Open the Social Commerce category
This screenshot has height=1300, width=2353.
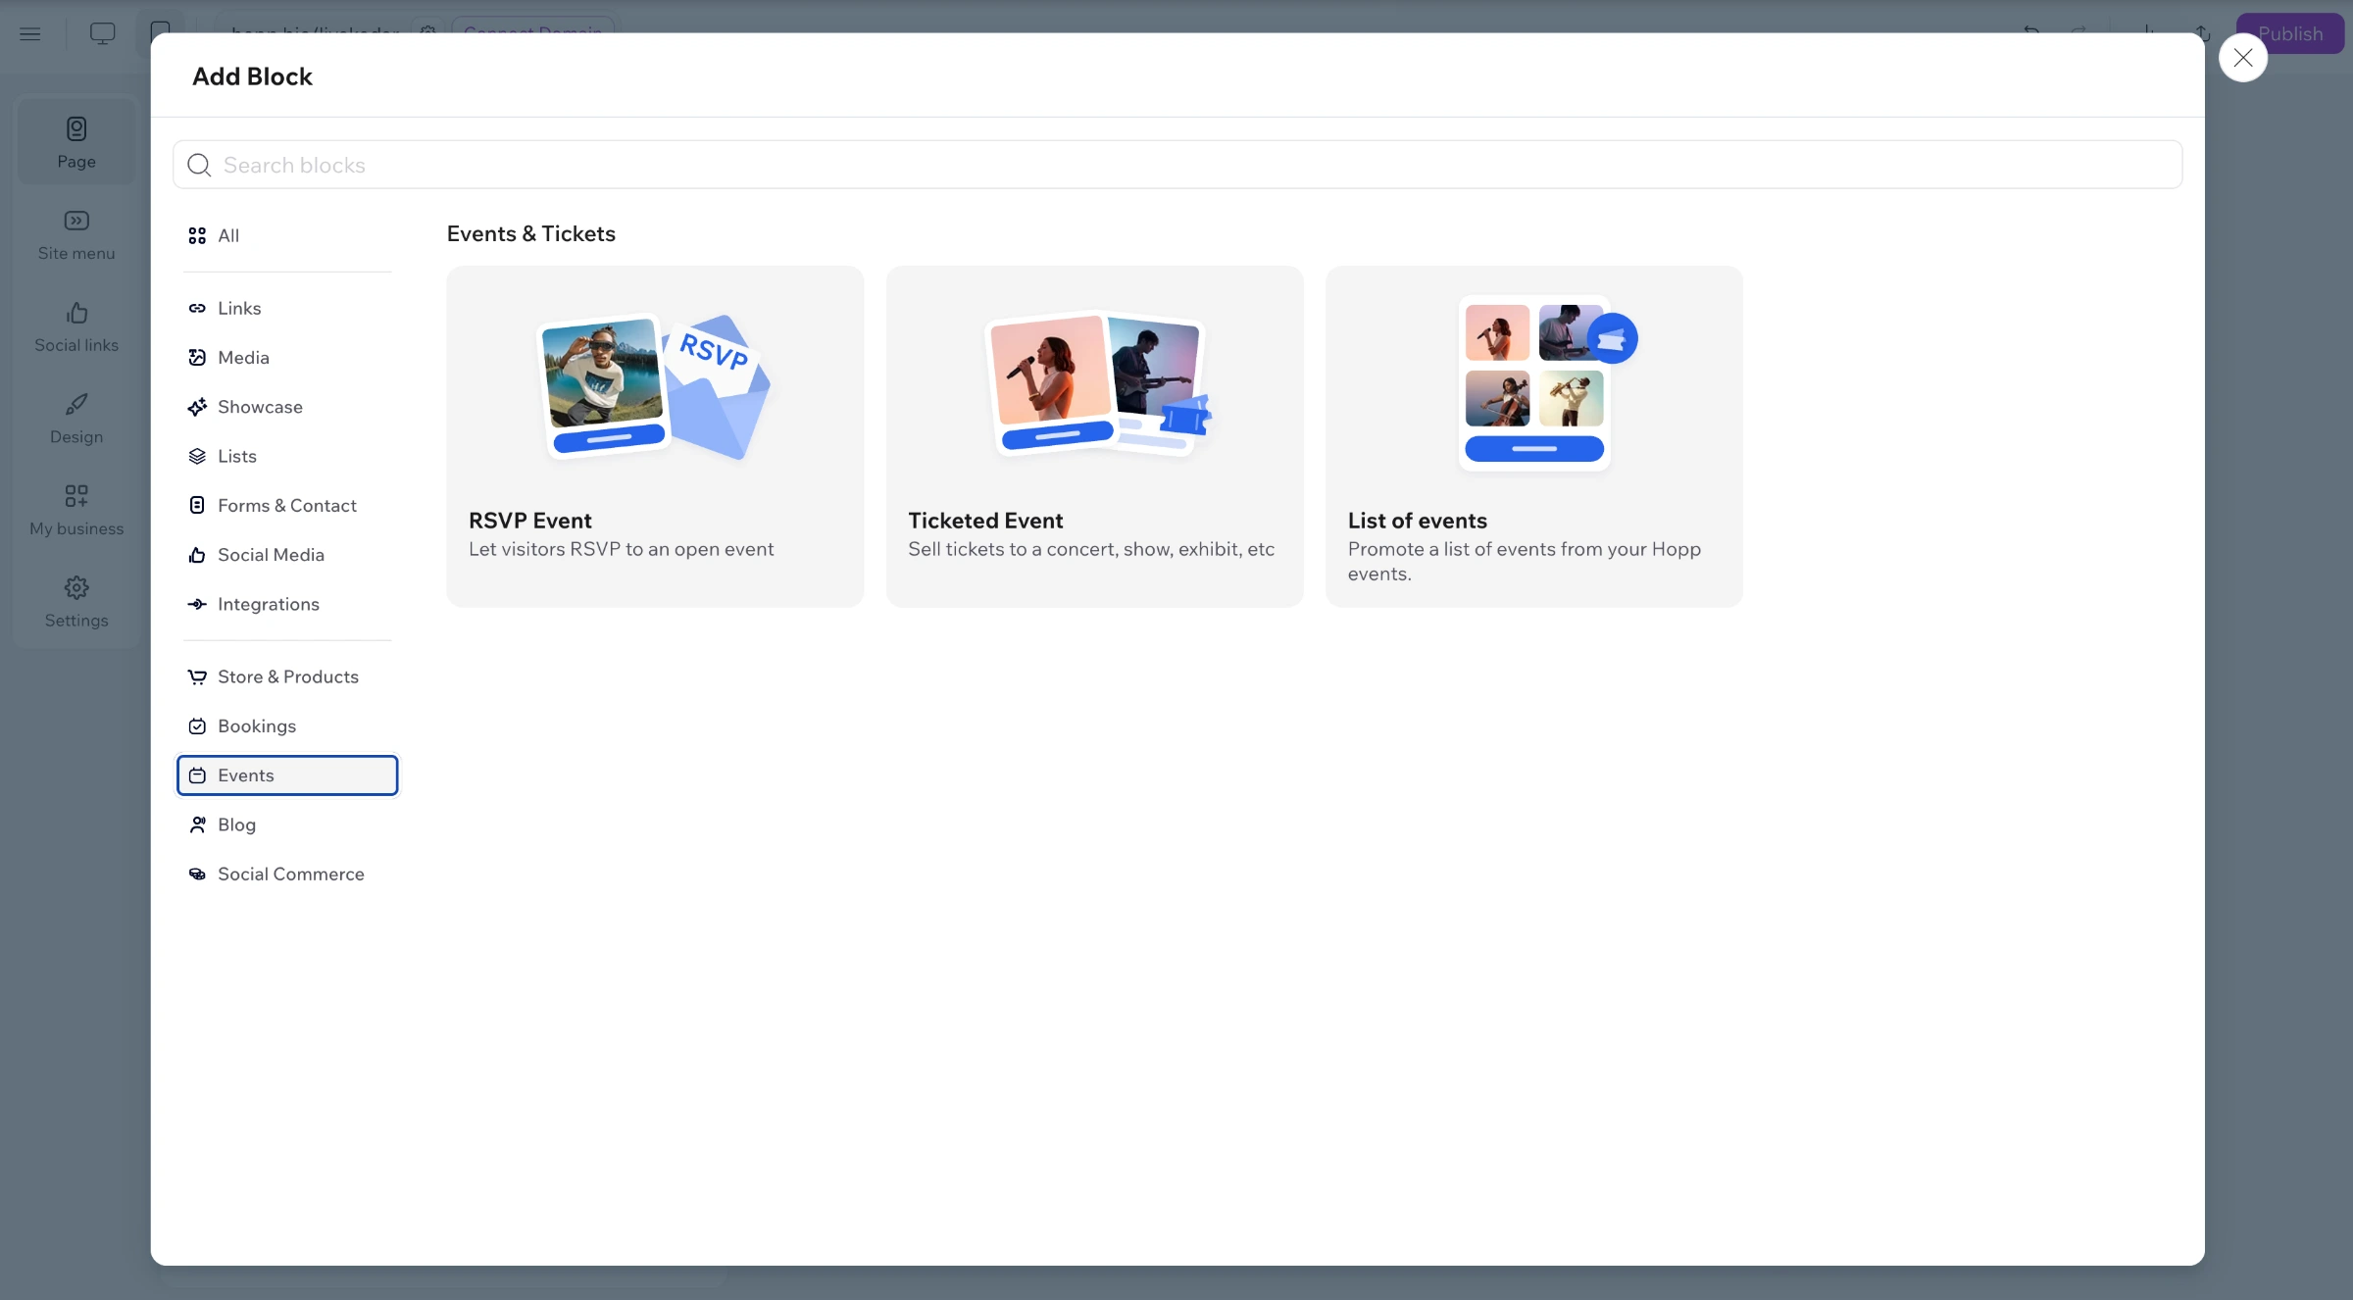[x=286, y=875]
